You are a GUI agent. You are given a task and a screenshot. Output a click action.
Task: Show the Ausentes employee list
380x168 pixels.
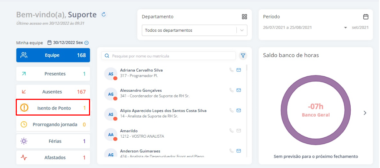click(53, 92)
